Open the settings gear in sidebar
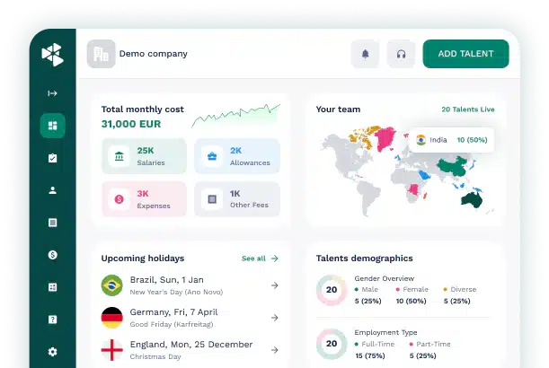 tap(52, 352)
